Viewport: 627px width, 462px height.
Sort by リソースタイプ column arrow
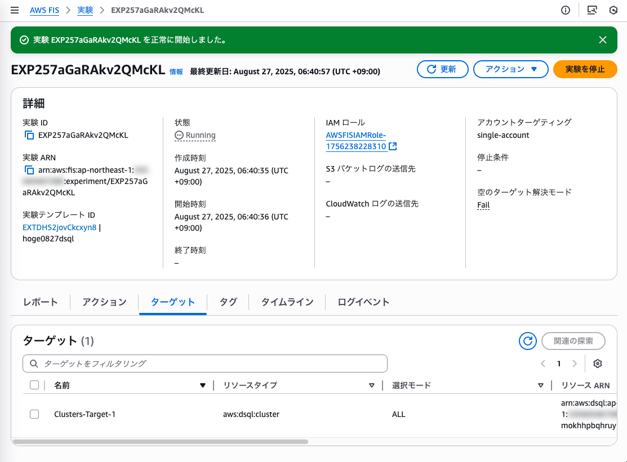[x=371, y=385]
